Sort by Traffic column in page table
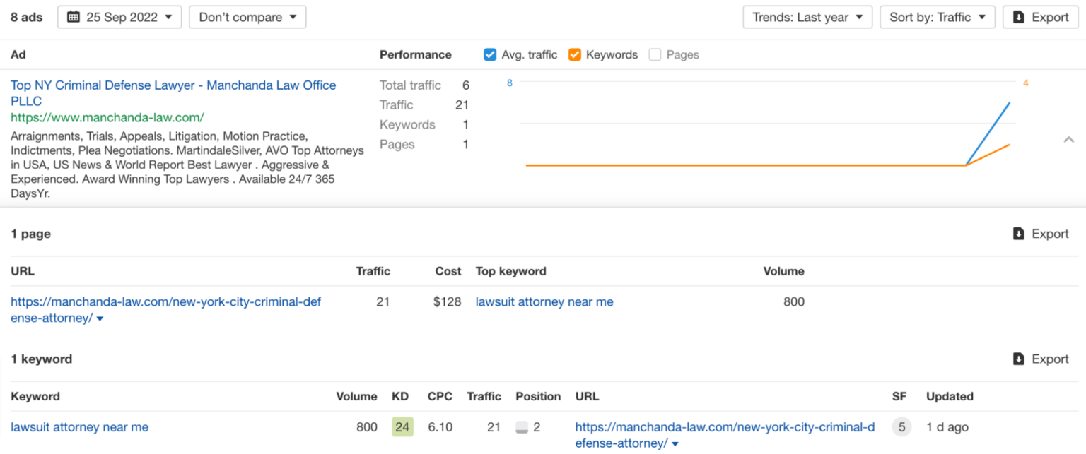This screenshot has height=454, width=1086. (x=373, y=271)
